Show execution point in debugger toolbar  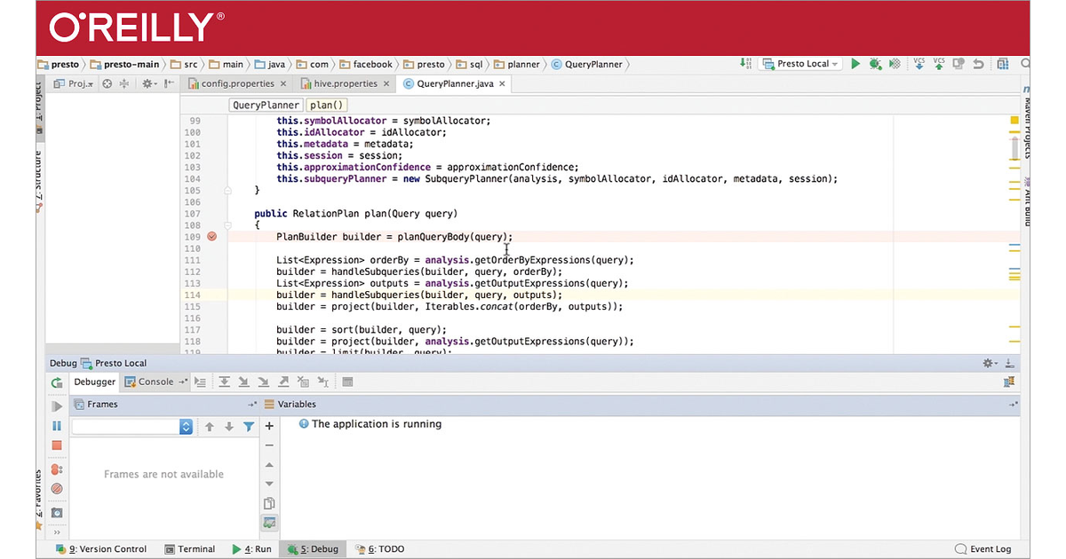point(200,382)
